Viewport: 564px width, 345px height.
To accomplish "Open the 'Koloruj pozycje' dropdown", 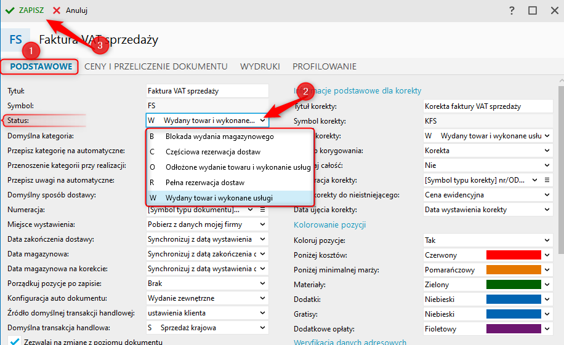I will click(547, 240).
